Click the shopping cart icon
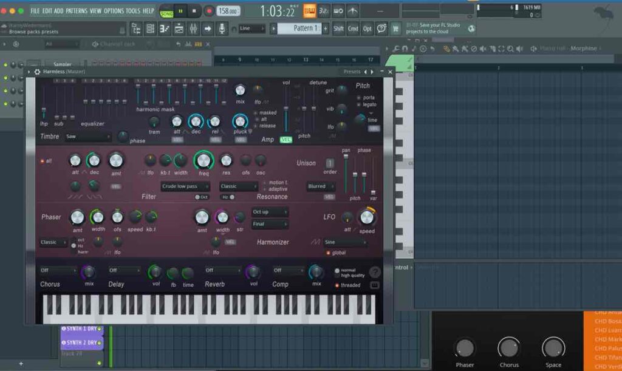Viewport: 622px width, 371px height. (x=395, y=29)
